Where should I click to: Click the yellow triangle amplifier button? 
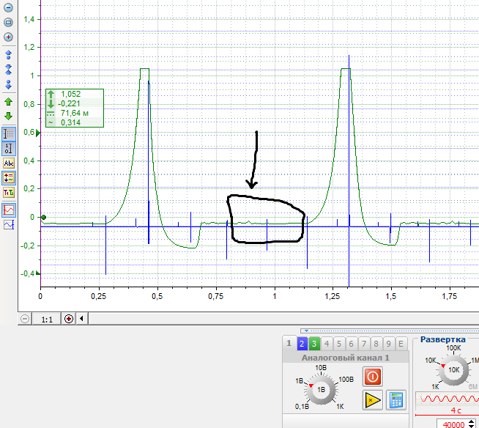[x=372, y=400]
